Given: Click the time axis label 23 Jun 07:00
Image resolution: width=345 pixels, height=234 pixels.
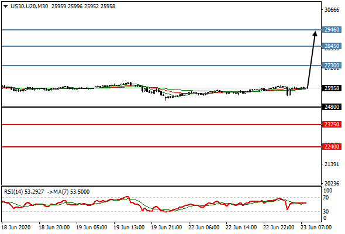Looking at the screenshot, I should click(x=316, y=228).
